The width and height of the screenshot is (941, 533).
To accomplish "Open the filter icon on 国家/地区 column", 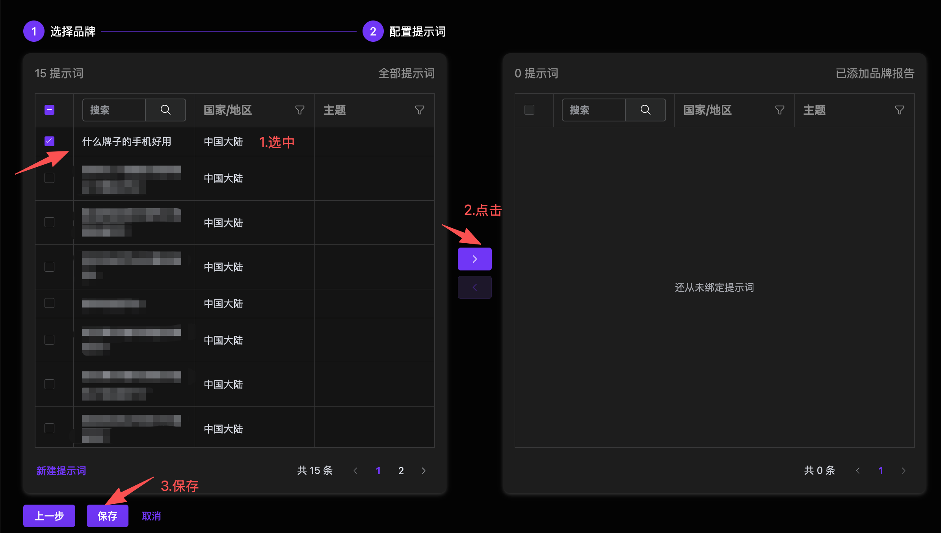I will point(300,110).
